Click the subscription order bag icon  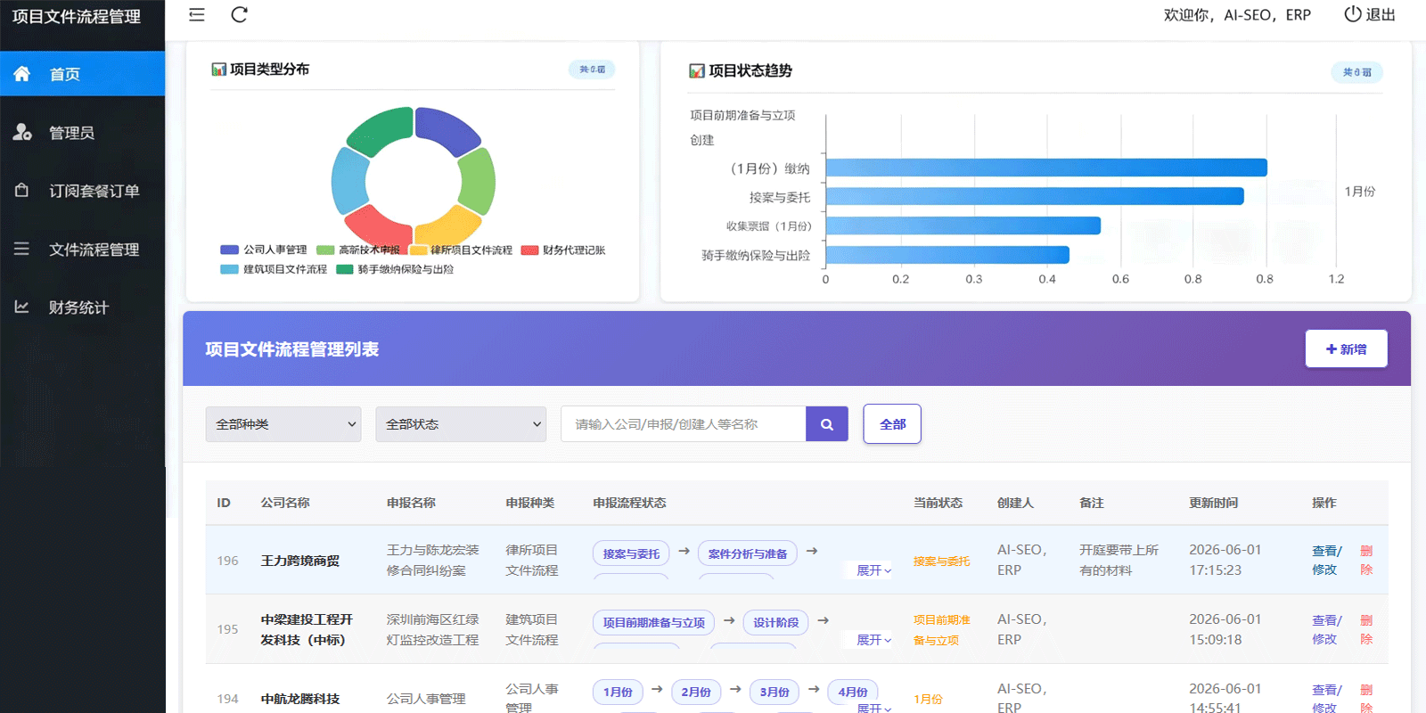[x=22, y=190]
